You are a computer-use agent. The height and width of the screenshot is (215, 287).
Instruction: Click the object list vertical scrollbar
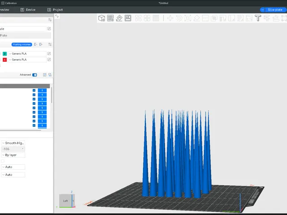[x=52, y=95]
